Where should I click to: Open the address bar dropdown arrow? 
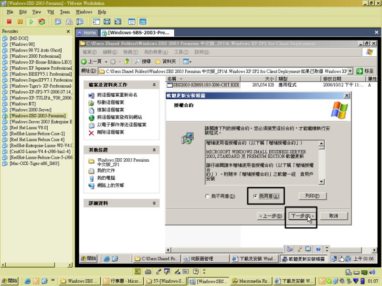[350, 71]
